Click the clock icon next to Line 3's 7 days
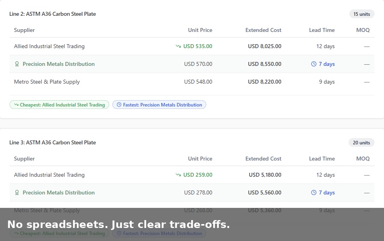384x241 pixels. (x=314, y=192)
